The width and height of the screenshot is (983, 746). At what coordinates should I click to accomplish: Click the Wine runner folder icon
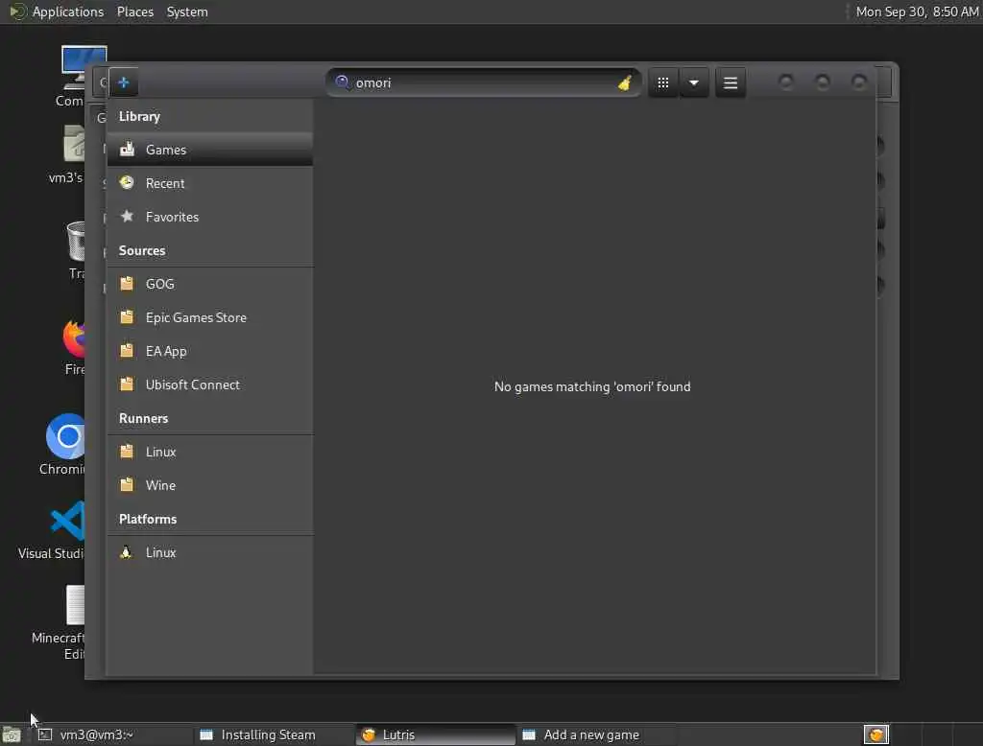(x=128, y=485)
